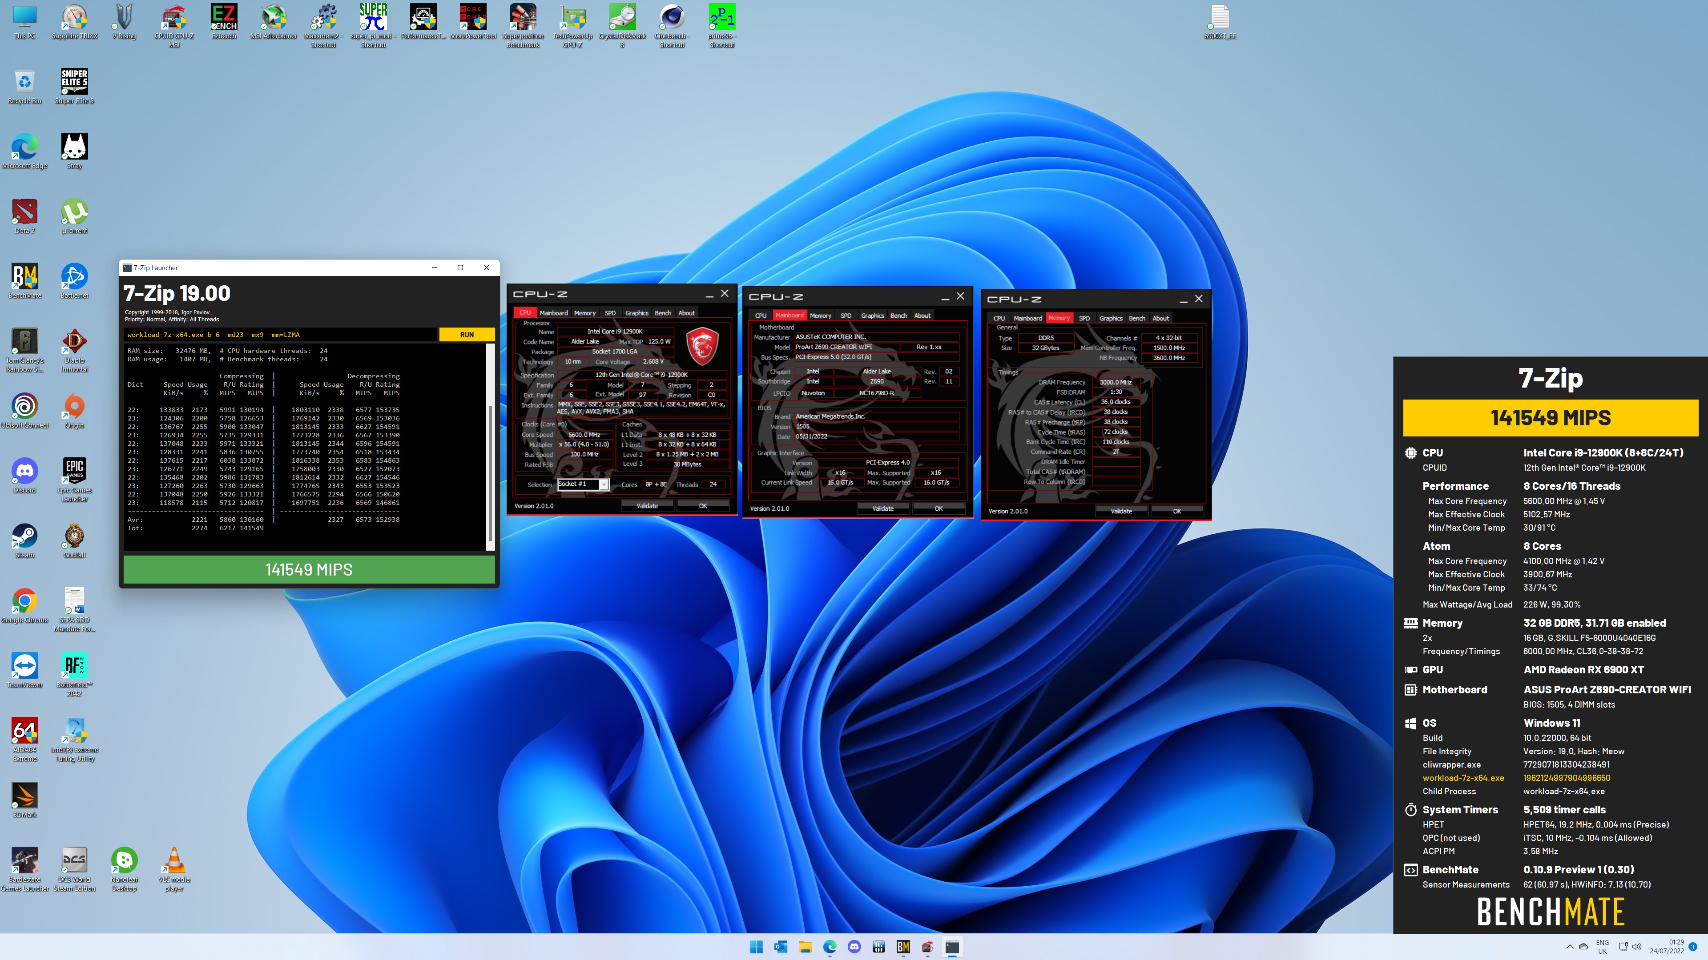Click the ENG UK language indicator

1602,947
